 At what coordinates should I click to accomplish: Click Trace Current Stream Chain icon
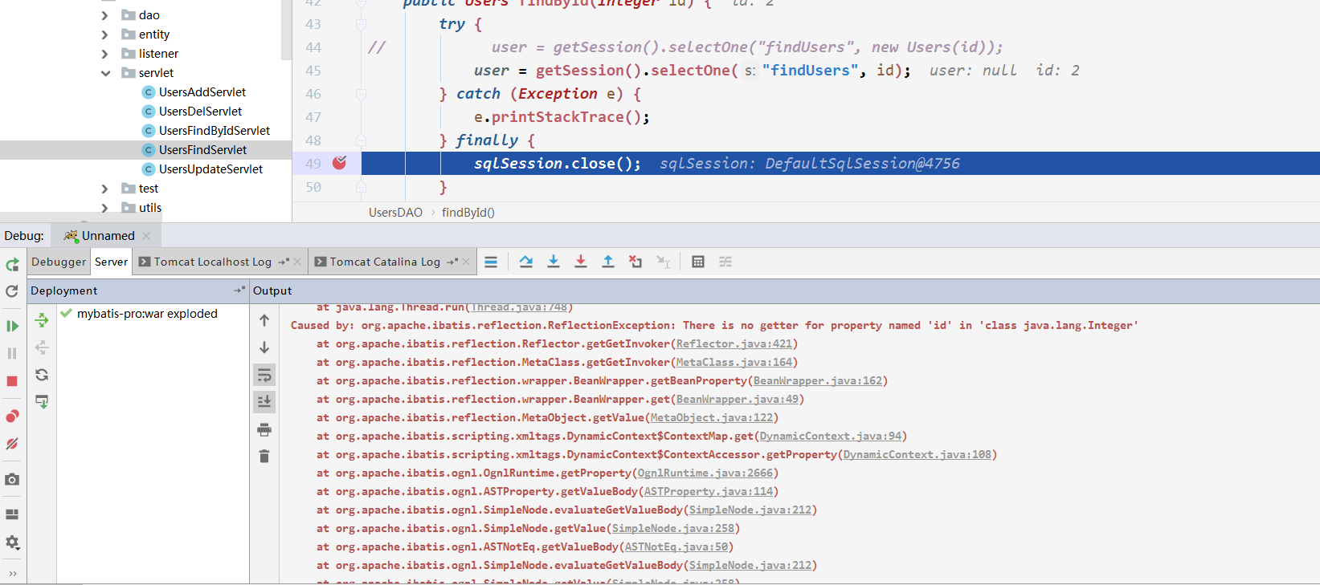(x=725, y=262)
